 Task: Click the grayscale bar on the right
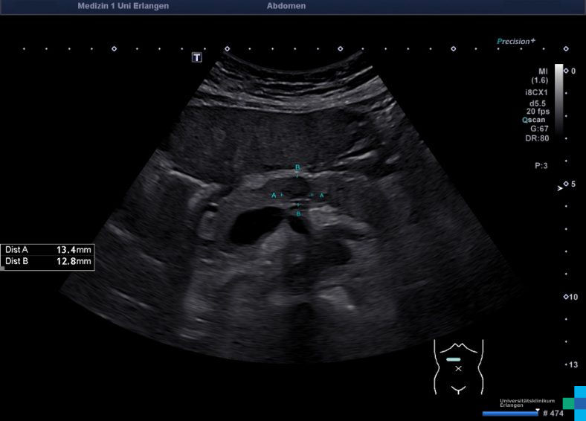(558, 97)
